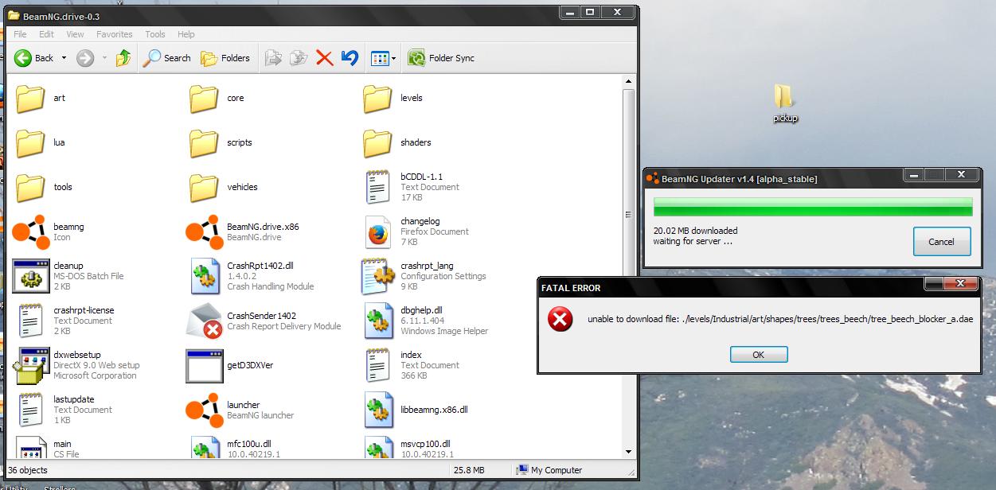
Task: Go up one folder level
Action: [x=123, y=58]
